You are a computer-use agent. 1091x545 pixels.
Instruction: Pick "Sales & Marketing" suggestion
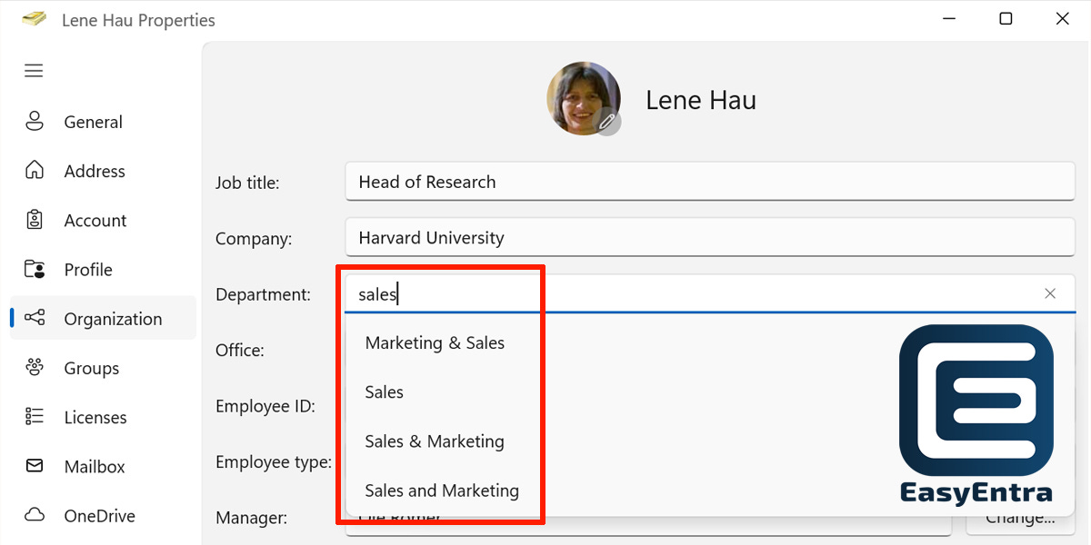point(435,441)
